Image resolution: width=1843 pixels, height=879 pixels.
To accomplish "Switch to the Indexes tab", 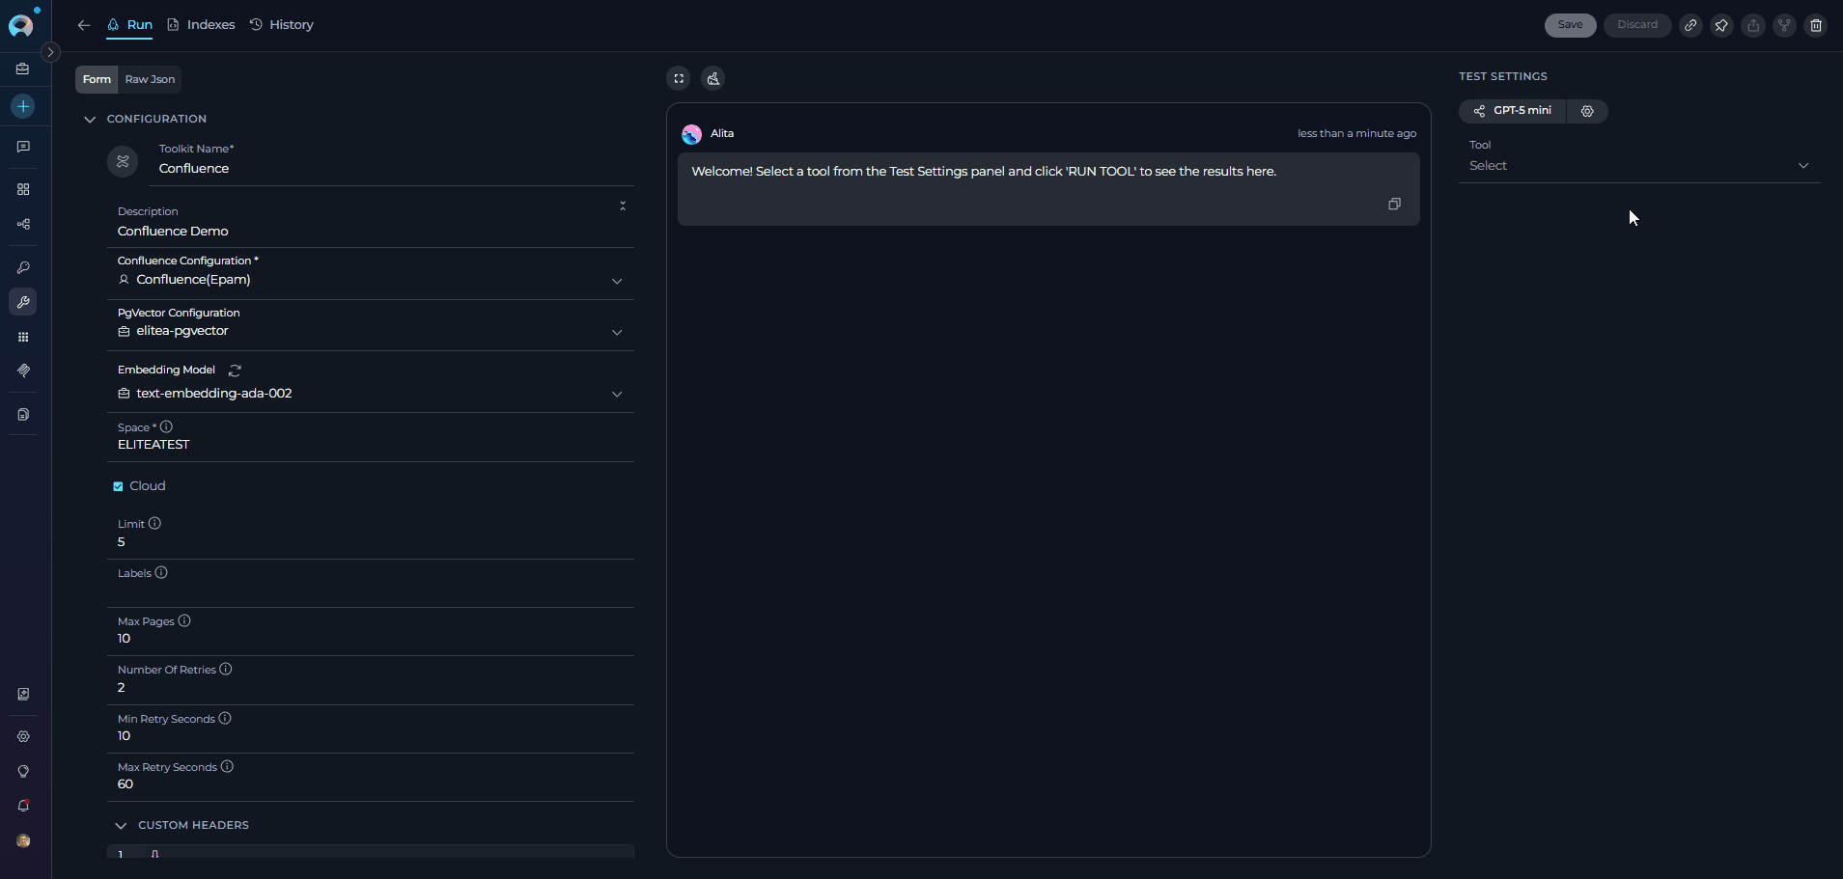I will (201, 25).
